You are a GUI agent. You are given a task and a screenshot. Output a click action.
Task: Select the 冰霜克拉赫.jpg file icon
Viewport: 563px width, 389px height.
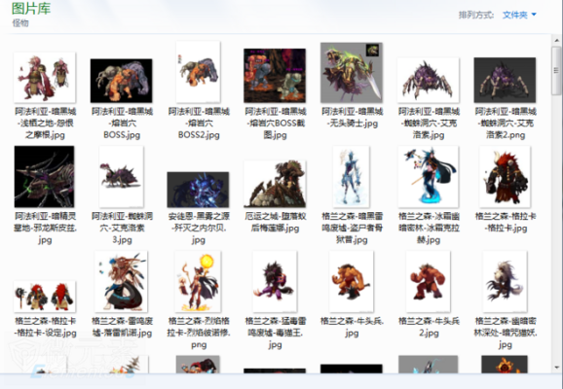coord(428,177)
